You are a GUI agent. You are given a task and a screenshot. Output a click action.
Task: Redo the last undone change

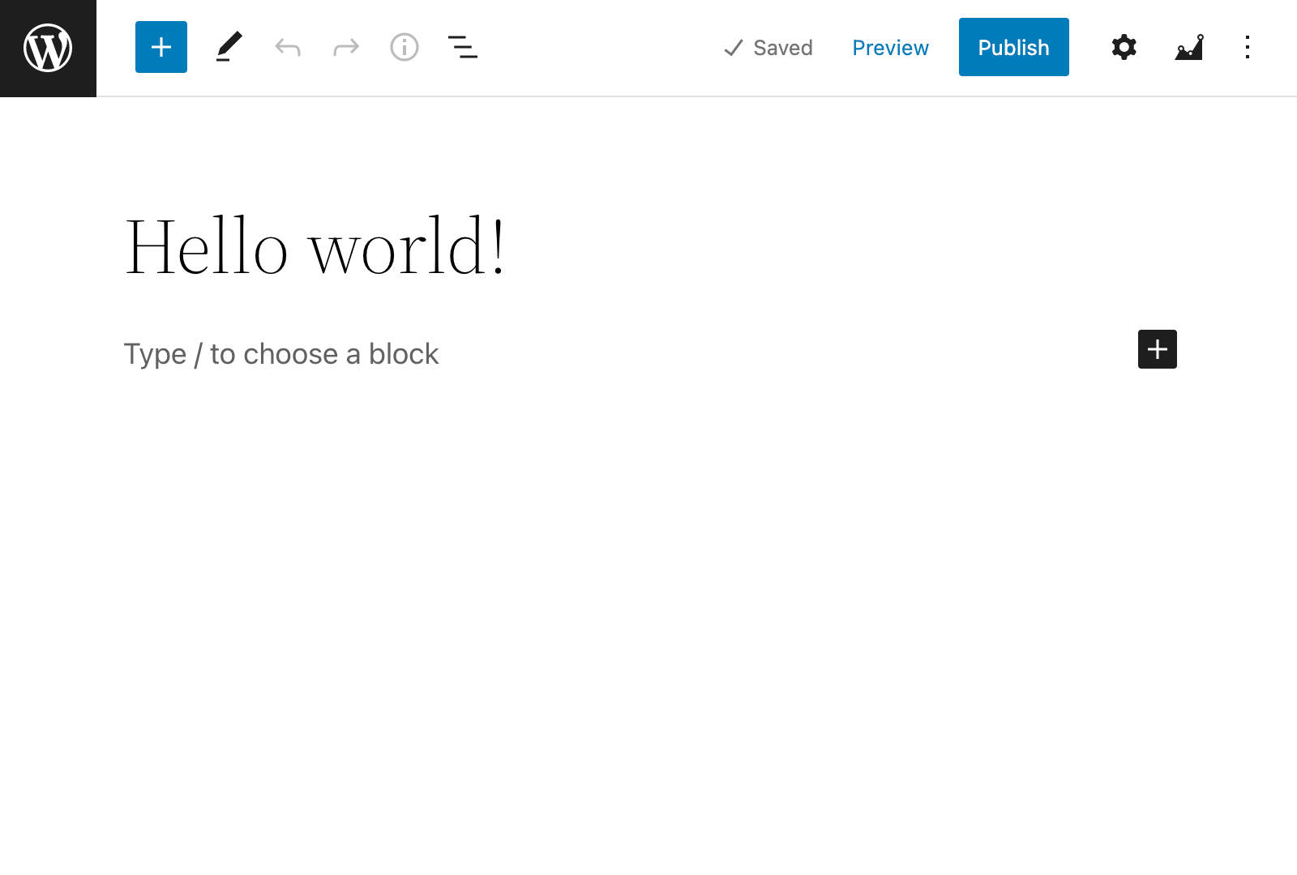coord(346,47)
